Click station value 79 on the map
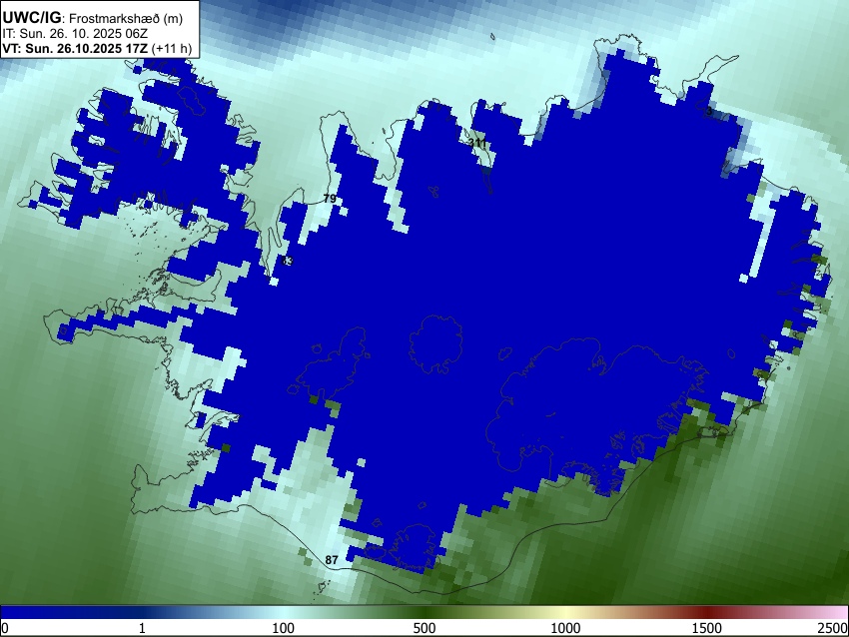The width and height of the screenshot is (849, 637). [x=330, y=199]
